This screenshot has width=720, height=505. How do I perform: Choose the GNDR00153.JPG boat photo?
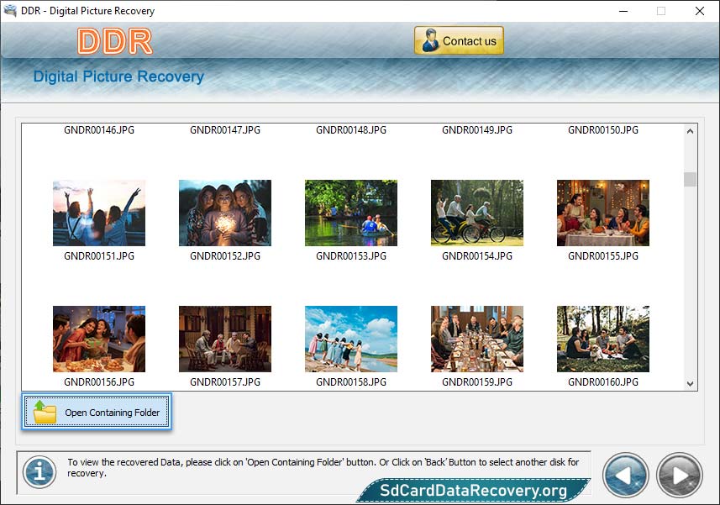tap(351, 213)
